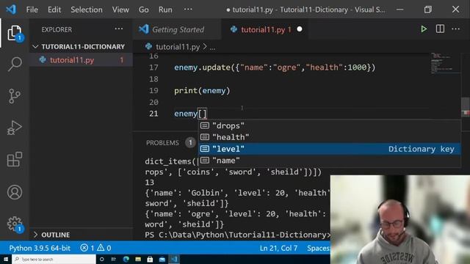Click the code minimap

[445, 63]
